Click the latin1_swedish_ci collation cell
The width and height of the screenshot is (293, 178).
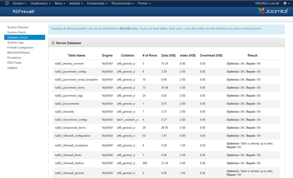pyautogui.click(x=128, y=120)
